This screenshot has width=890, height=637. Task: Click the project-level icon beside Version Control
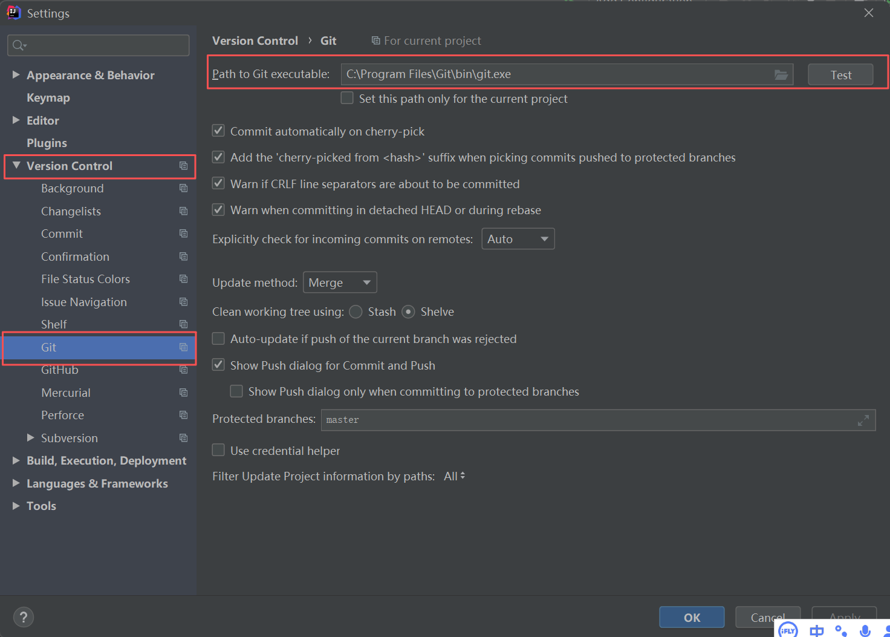[184, 166]
